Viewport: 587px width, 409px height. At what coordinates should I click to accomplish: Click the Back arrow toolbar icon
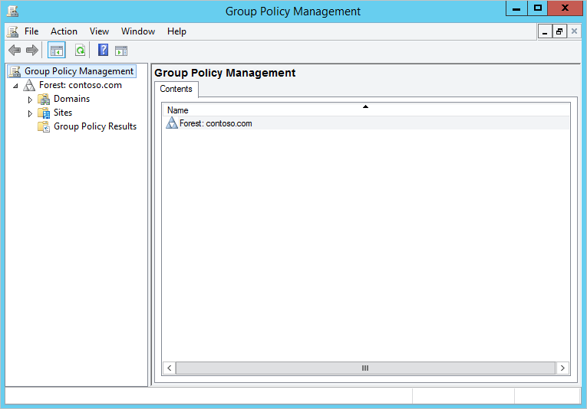15,50
